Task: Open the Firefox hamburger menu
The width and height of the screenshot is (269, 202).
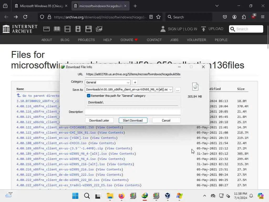Action: 263,17
